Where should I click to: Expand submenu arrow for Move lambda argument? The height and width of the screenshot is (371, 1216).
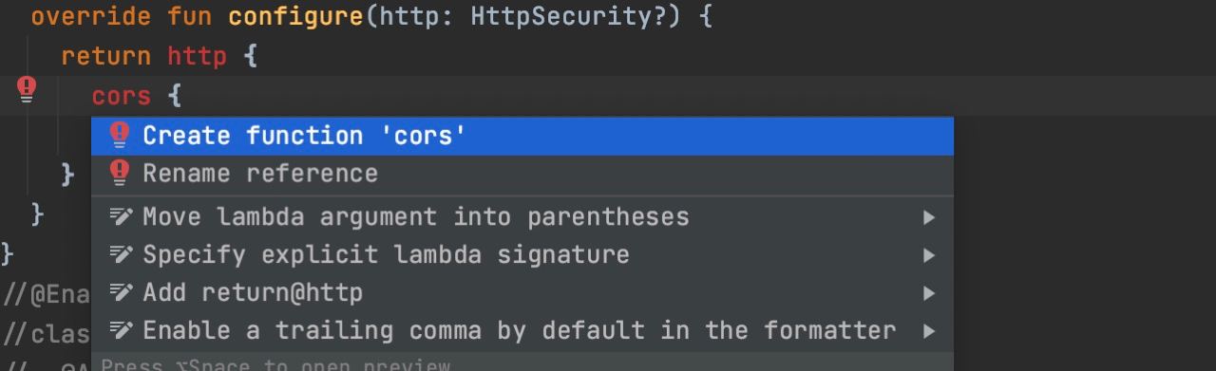coord(928,217)
